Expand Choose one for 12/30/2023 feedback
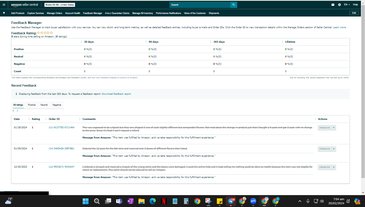Image resolution: width=365 pixels, height=207 pixels. click(327, 167)
